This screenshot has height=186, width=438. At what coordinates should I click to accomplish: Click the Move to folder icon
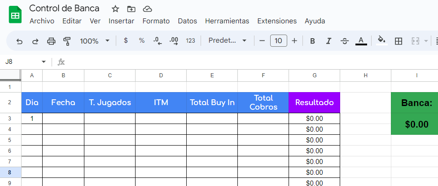pos(131,9)
